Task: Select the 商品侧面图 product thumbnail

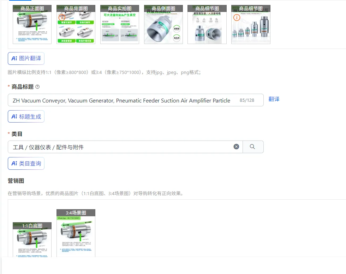Action: [x=163, y=24]
